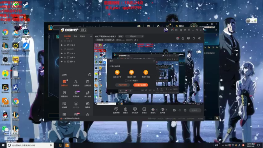Add 摄像头 camera source

[x=126, y=111]
